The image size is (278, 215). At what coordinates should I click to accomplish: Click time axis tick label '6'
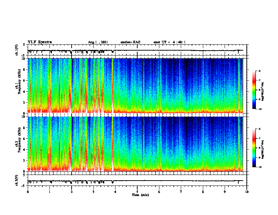(x=159, y=192)
